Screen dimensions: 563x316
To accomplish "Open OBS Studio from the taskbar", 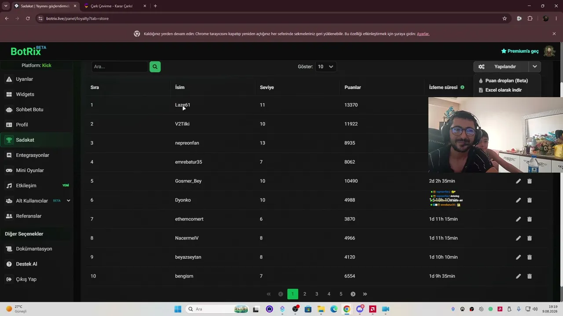I will pos(295,309).
